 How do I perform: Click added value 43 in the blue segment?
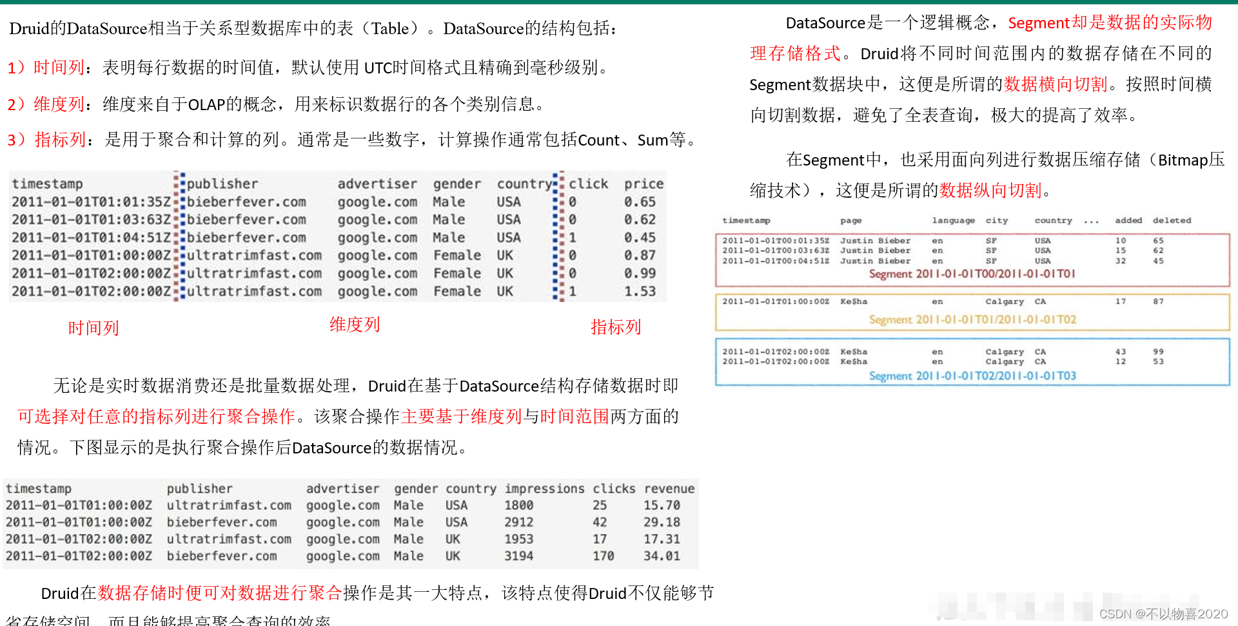pos(1121,352)
